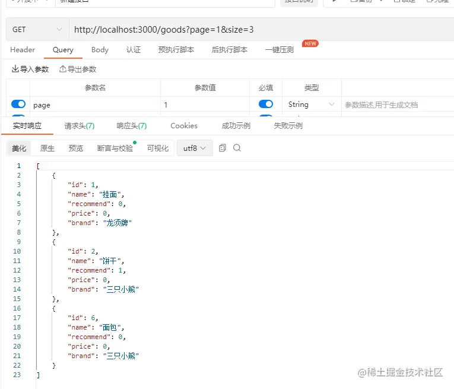Image resolution: width=454 pixels, height=389 pixels.
Task: Click the copy response icon
Action: 223,148
